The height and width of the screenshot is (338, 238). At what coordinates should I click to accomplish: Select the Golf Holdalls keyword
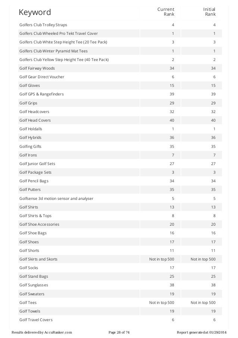point(31,129)
